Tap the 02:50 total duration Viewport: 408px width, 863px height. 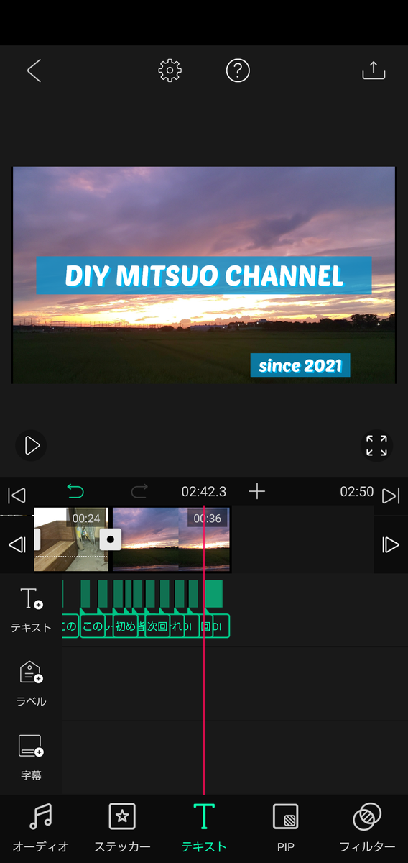pyautogui.click(x=357, y=492)
